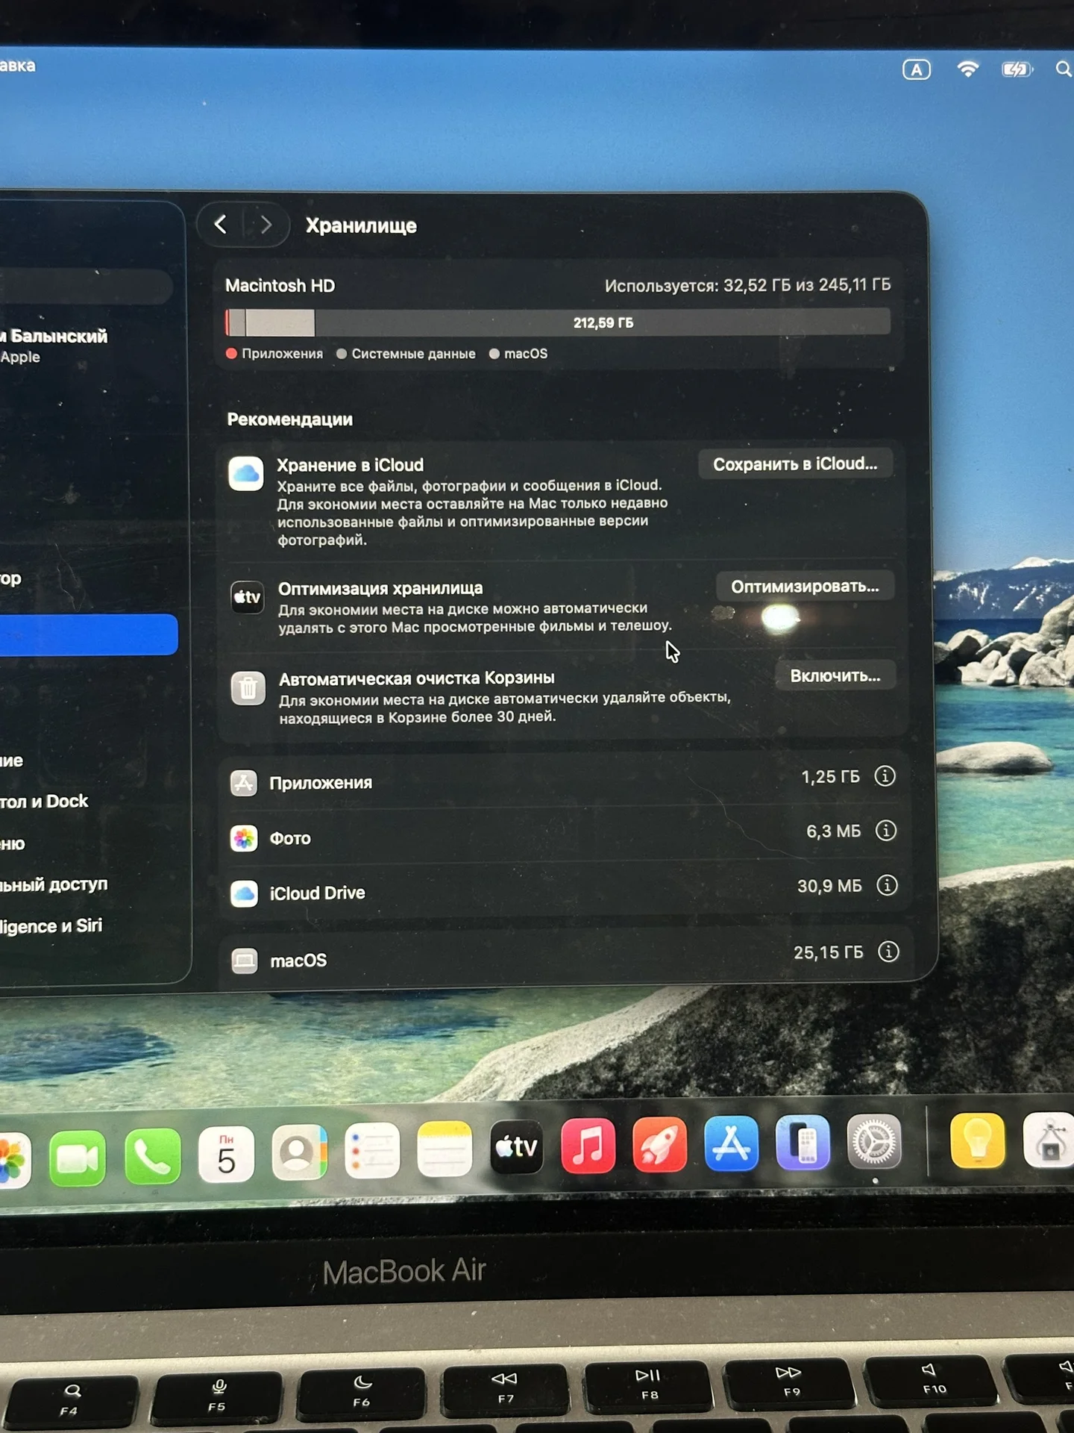Open Spotlight search in menu bar

tap(1064, 69)
